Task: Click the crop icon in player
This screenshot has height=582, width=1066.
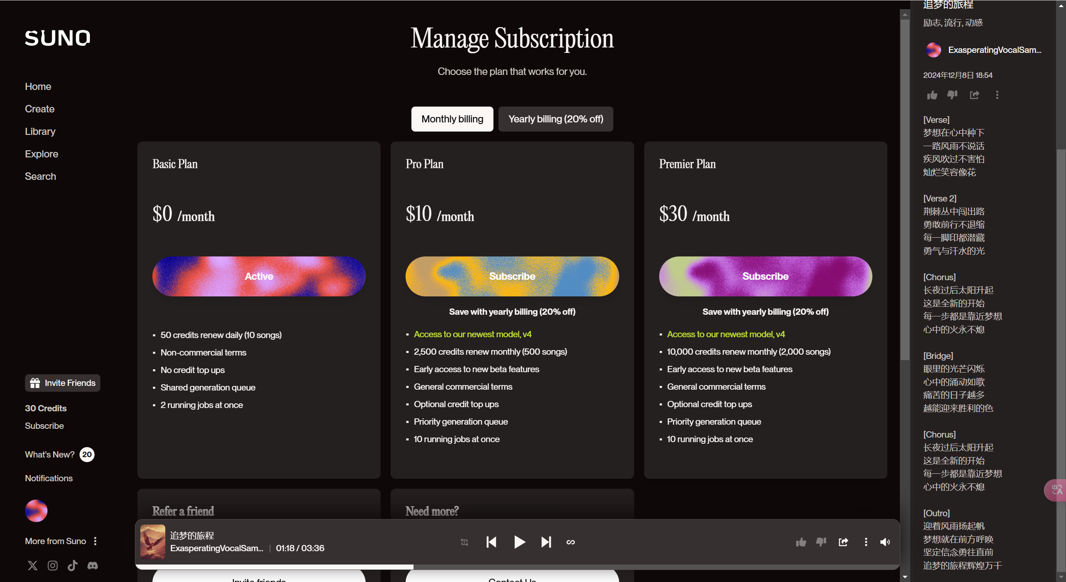Action: click(x=464, y=542)
